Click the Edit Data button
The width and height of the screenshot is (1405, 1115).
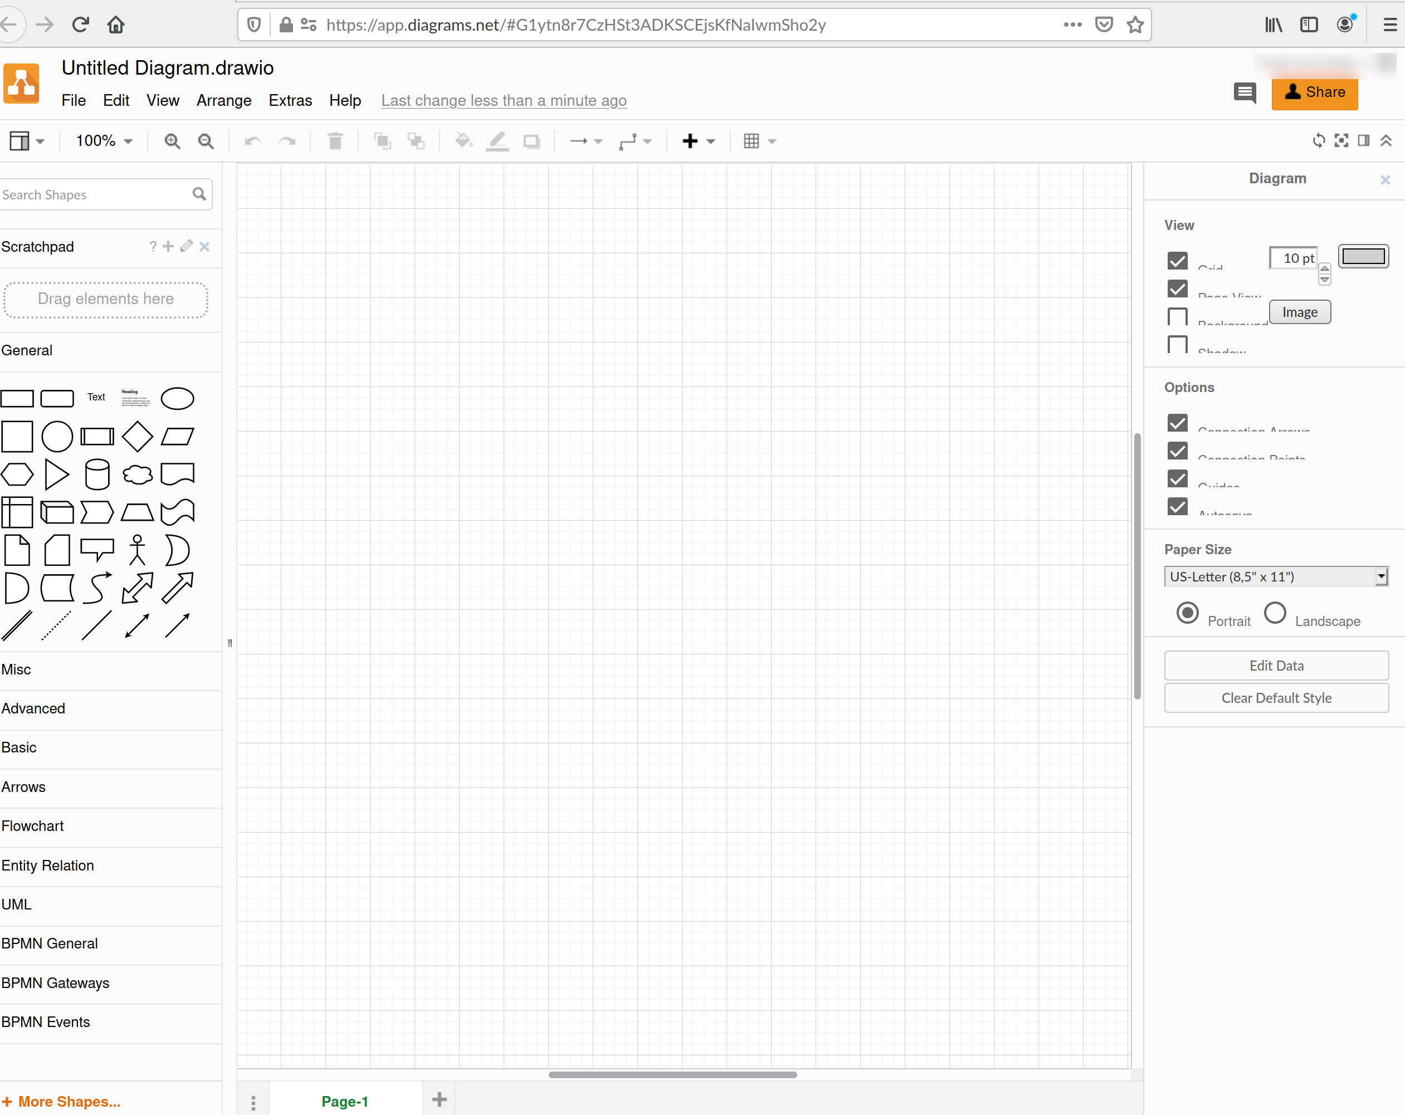pyautogui.click(x=1276, y=666)
